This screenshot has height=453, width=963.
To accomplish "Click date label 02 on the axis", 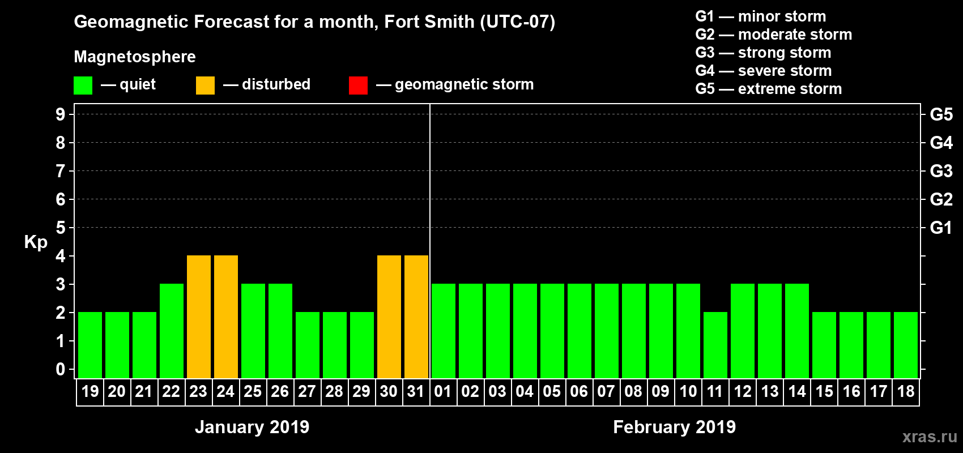I will pos(470,391).
